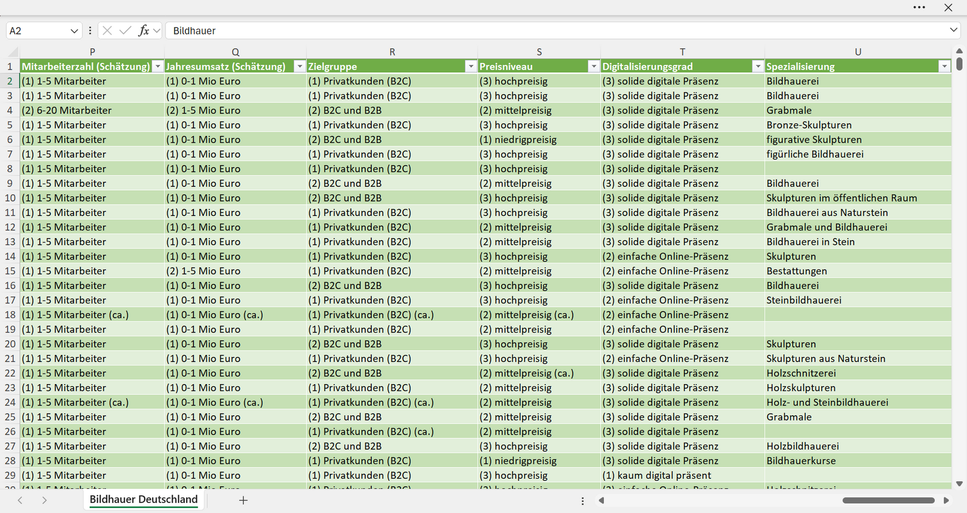Select row 29 header
967x513 pixels.
pyautogui.click(x=10, y=475)
